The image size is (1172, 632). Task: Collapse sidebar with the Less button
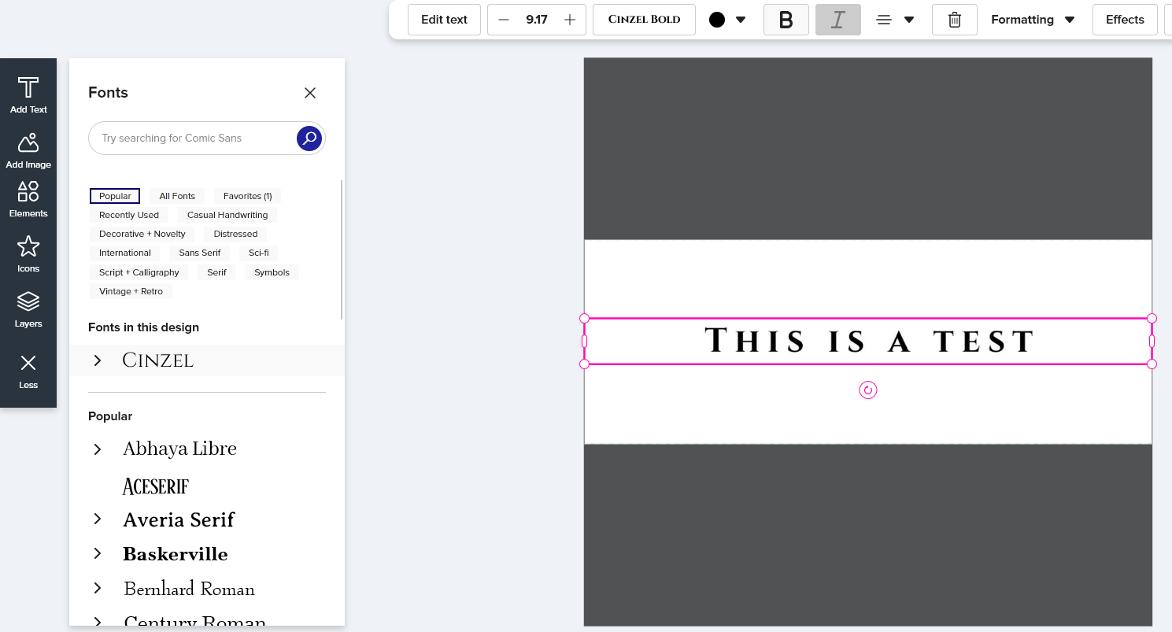(28, 371)
